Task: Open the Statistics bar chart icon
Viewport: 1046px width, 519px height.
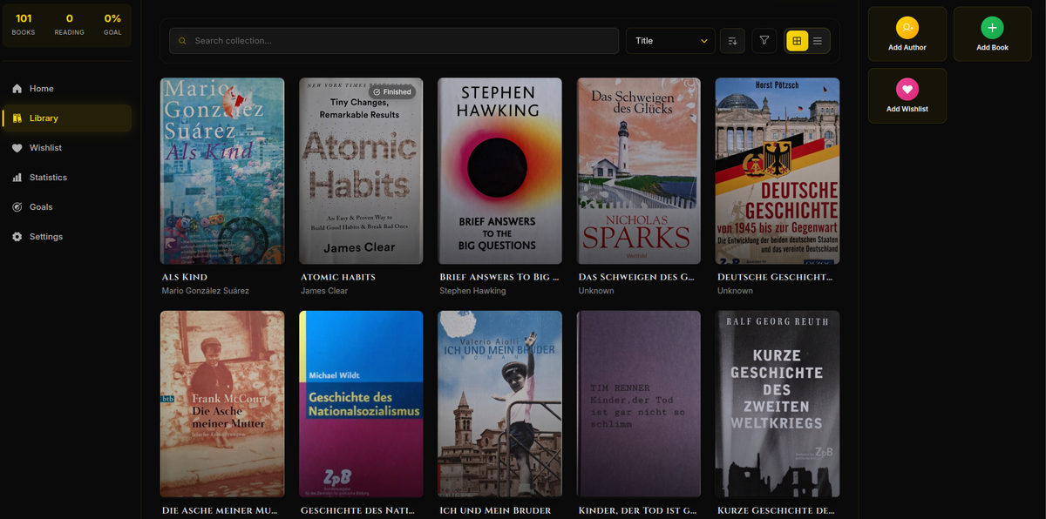Action: pyautogui.click(x=17, y=178)
